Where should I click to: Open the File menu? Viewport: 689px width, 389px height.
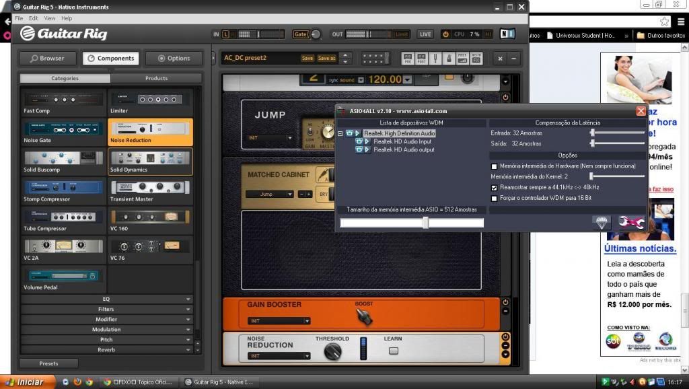(19, 18)
